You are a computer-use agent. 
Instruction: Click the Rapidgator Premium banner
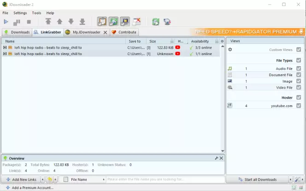coord(247,32)
